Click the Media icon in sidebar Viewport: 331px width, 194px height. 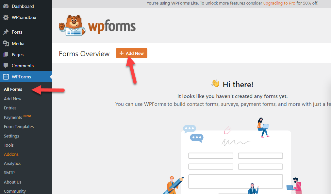tap(6, 43)
